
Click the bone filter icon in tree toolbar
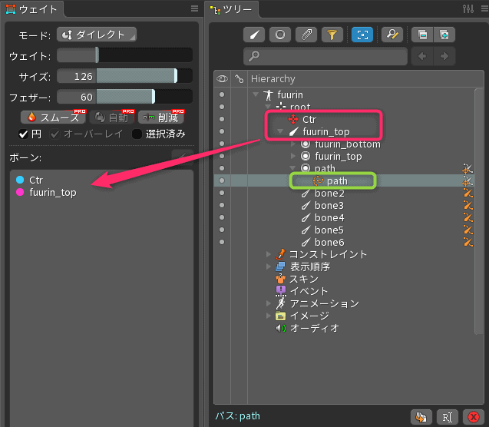coord(254,35)
